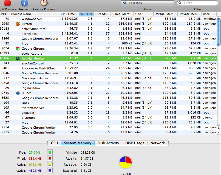This screenshot has width=221, height=175.
Task: Sort by Virtual Mem column header
Action: pos(165,14)
